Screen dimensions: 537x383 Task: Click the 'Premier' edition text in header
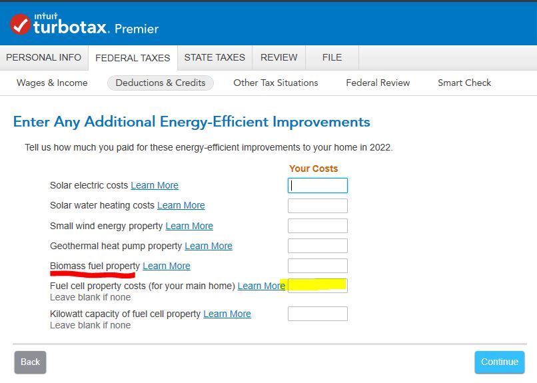pyautogui.click(x=137, y=29)
